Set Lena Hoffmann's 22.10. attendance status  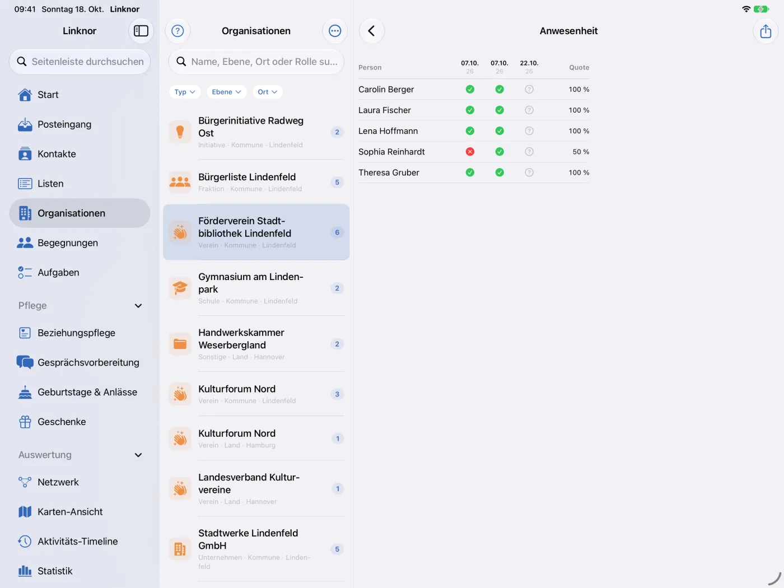[x=529, y=131]
